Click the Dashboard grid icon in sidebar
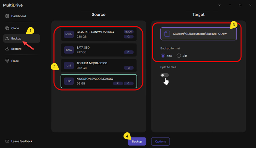The image size is (256, 148). (8, 16)
